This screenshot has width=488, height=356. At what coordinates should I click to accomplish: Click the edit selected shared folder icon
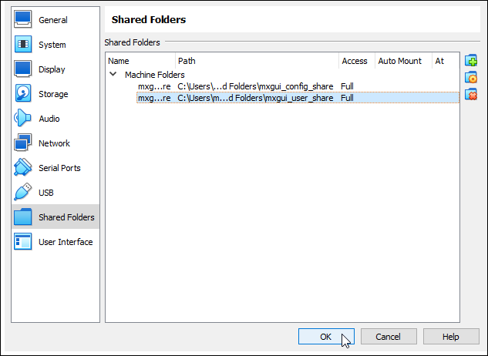471,77
